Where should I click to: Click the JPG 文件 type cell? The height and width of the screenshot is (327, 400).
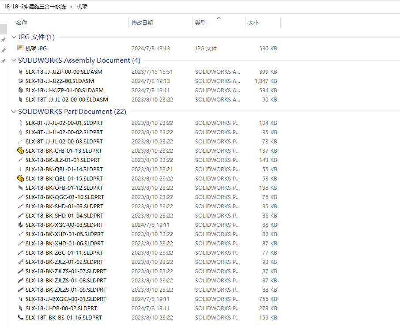tap(206, 48)
